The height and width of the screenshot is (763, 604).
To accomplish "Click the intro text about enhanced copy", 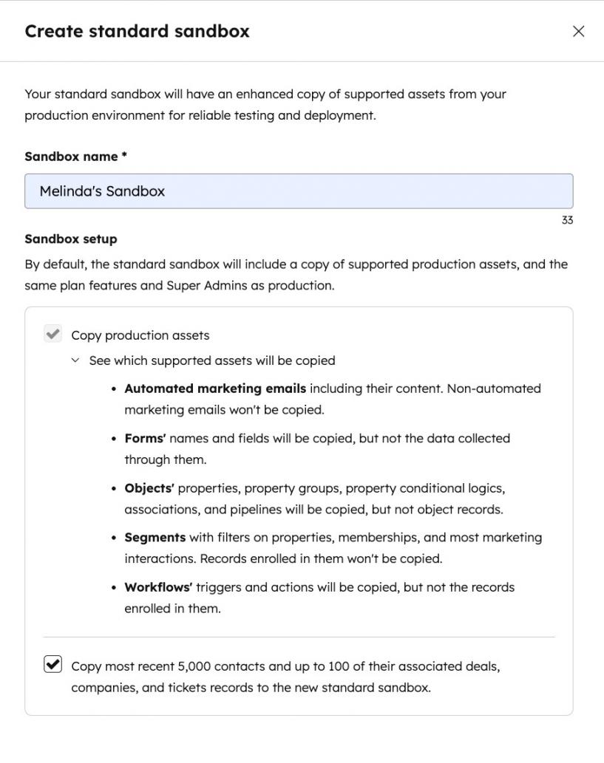I will (x=265, y=105).
